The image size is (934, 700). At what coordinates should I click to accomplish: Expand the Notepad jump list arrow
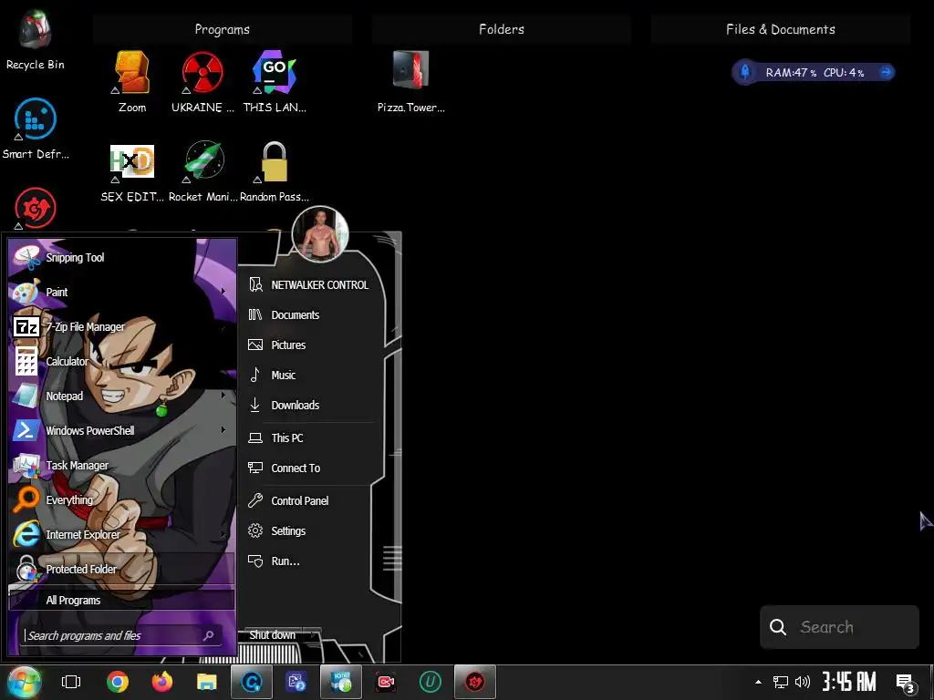tap(223, 396)
